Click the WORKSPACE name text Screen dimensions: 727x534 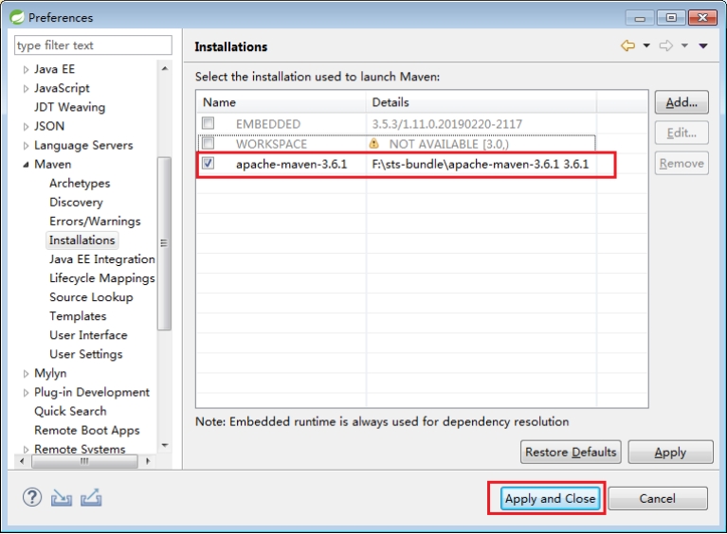271,144
